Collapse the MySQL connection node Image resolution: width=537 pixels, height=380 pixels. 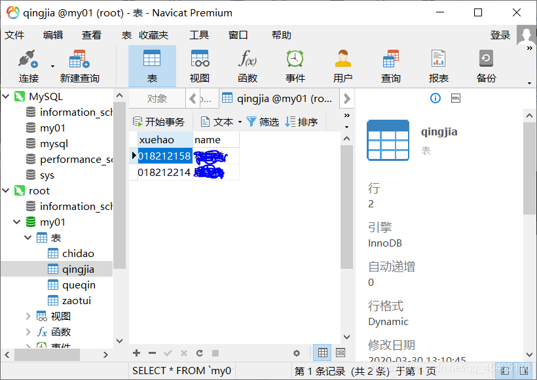6,96
